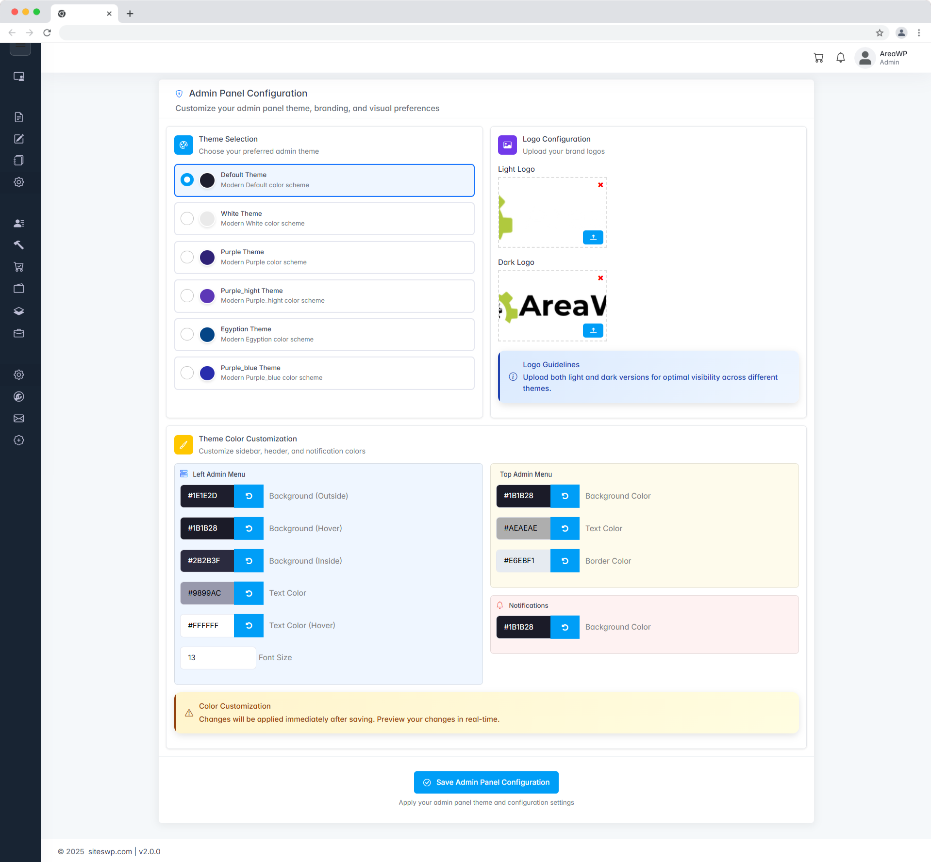Screen dimensions: 931x862
Task: Select the White Theme radio button
Action: coord(187,219)
